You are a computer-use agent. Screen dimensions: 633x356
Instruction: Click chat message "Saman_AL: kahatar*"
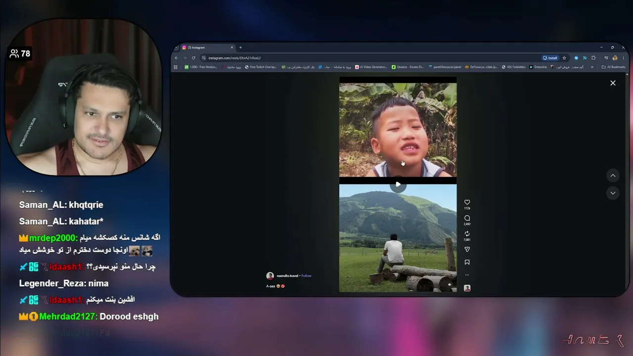(61, 221)
